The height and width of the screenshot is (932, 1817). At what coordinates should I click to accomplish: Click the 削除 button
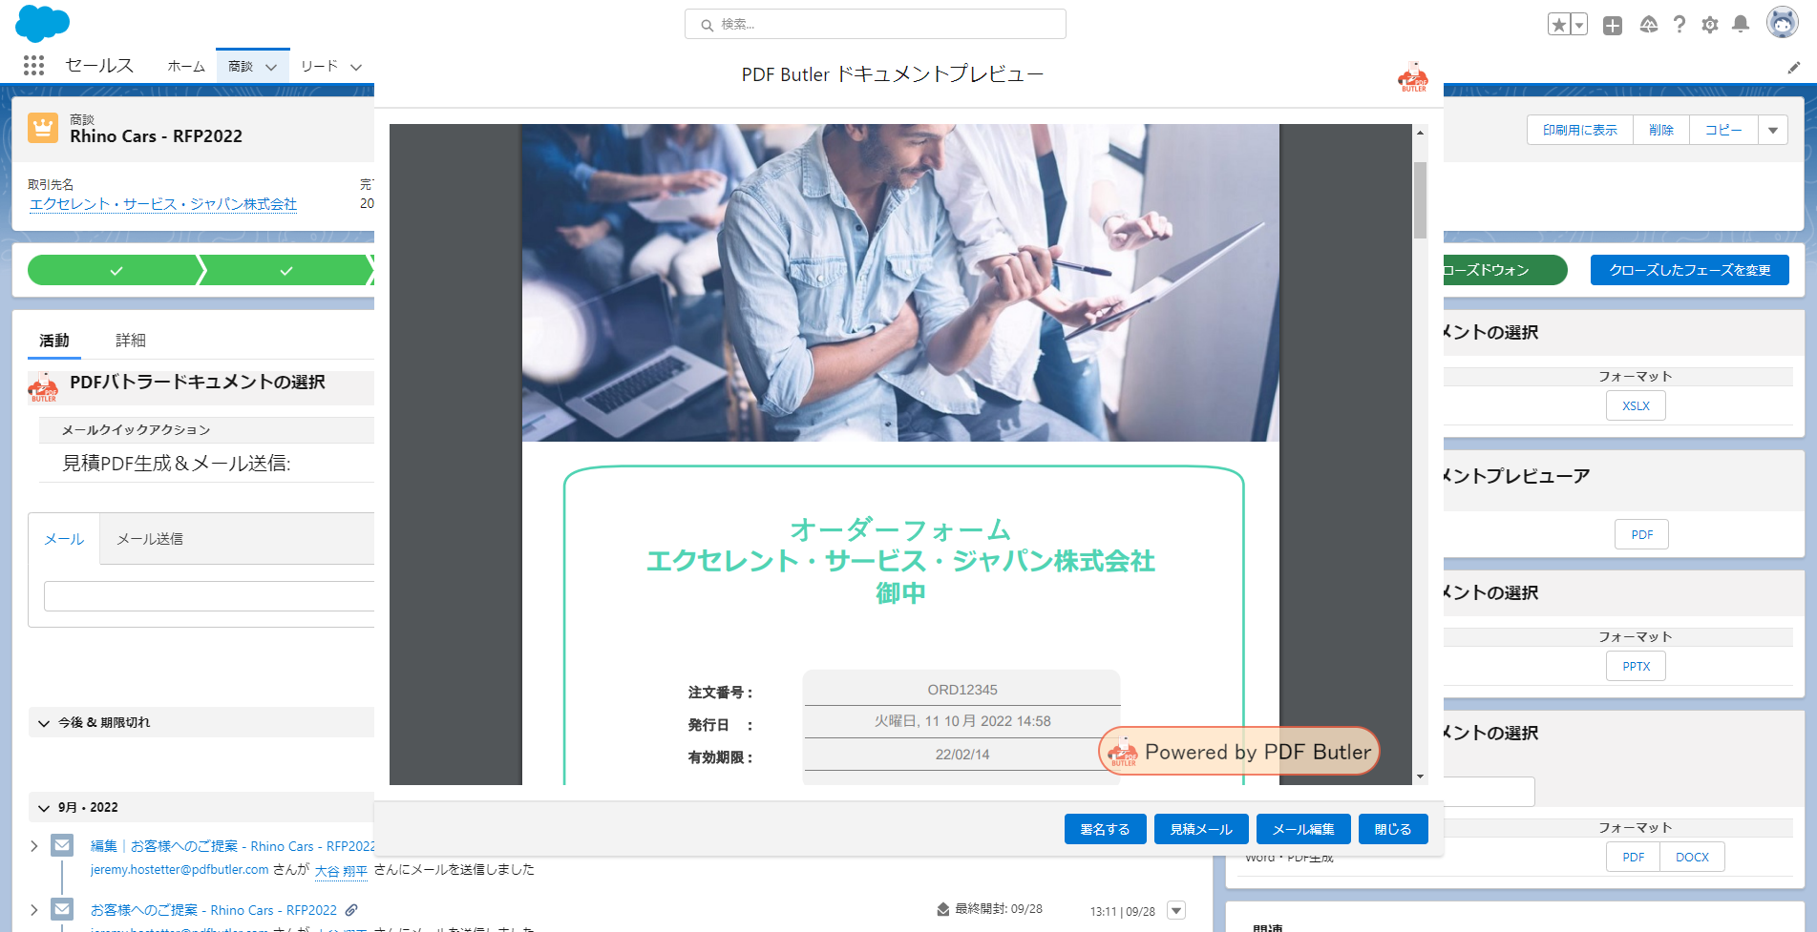point(1661,130)
